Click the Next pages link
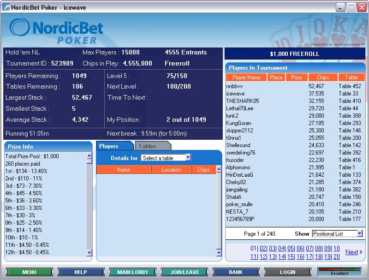The width and height of the screenshot is (369, 280). pyautogui.click(x=353, y=252)
